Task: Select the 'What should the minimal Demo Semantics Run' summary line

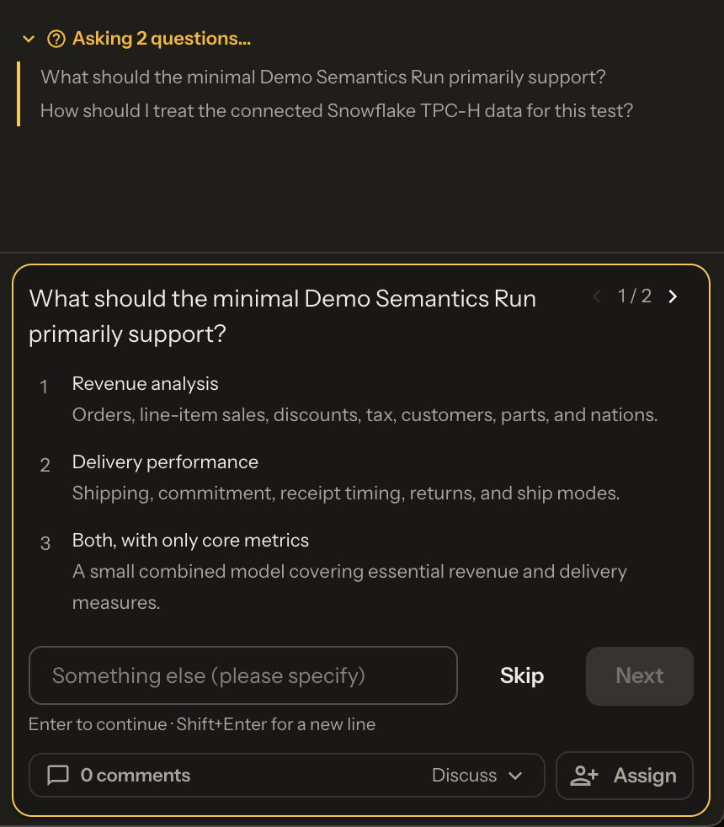Action: [x=322, y=77]
